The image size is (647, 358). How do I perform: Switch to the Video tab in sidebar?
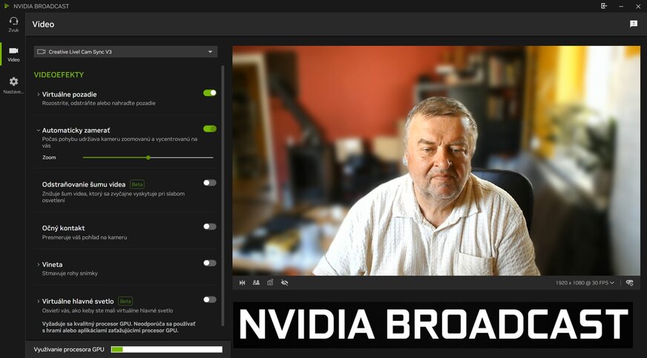(13, 53)
